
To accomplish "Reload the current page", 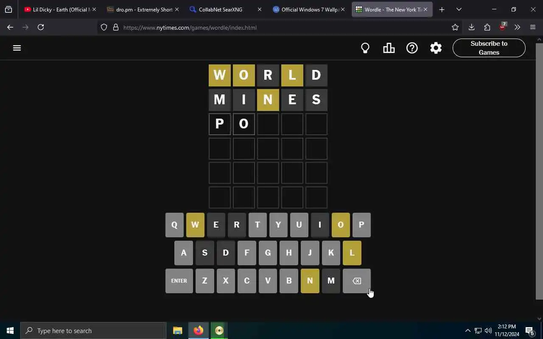I will pos(41,27).
